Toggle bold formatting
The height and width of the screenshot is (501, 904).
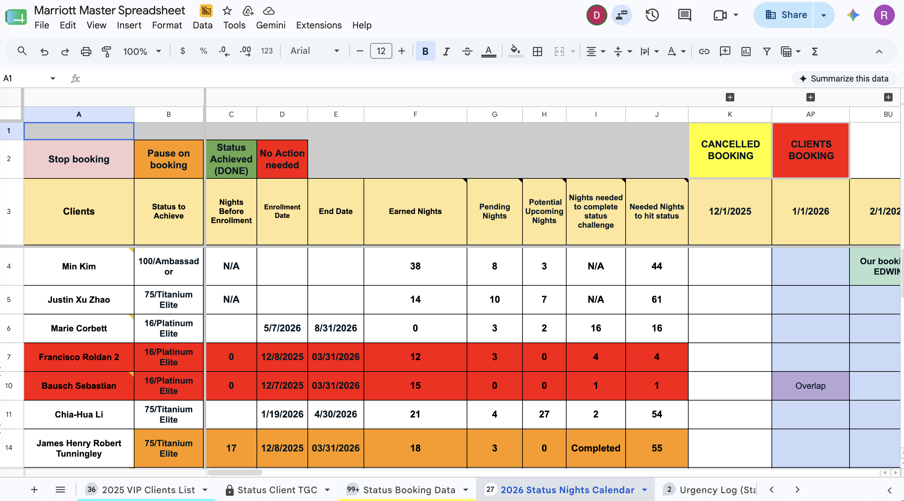coord(425,51)
